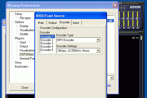147x98 pixels.
Task: Click the SHOUTcast Source title bar
Action: 71,16
